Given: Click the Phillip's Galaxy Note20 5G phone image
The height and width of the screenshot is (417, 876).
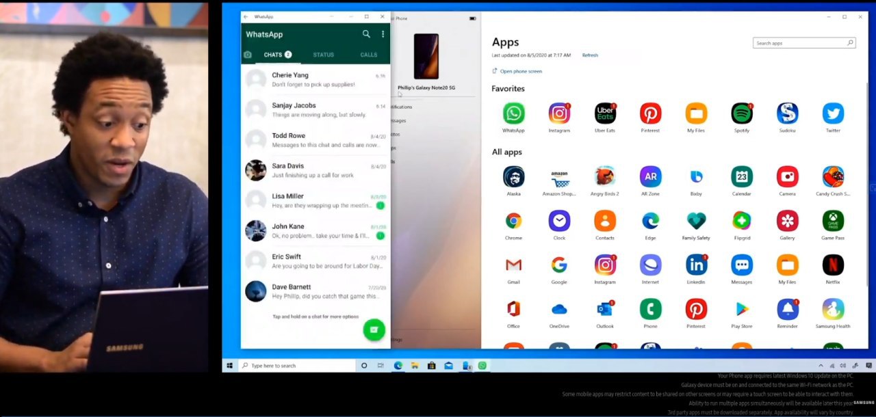Looking at the screenshot, I should [426, 57].
